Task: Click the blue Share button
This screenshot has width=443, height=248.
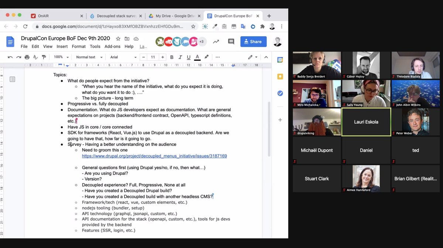Action: [253, 42]
